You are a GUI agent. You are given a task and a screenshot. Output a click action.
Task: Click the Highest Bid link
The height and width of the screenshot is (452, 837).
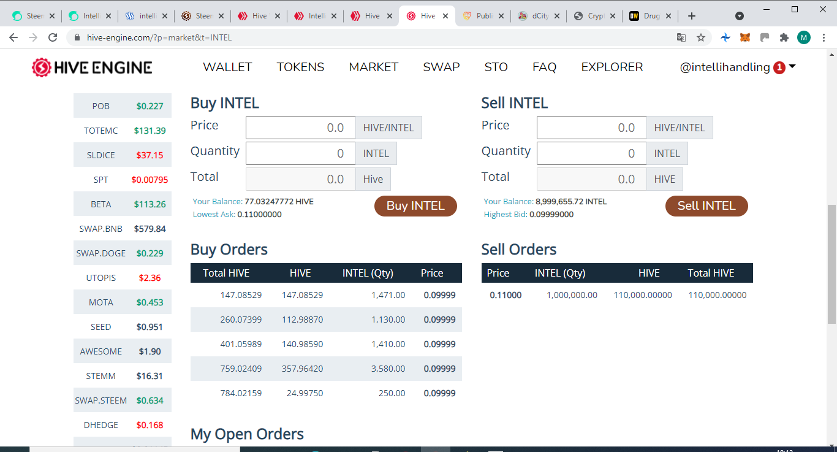tap(506, 215)
